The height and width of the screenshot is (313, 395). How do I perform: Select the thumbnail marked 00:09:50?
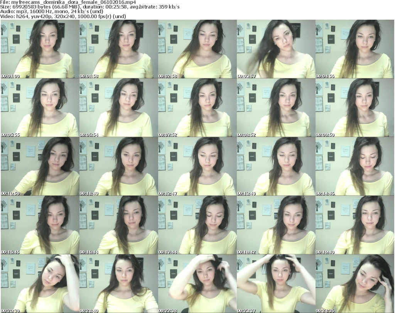354,108
